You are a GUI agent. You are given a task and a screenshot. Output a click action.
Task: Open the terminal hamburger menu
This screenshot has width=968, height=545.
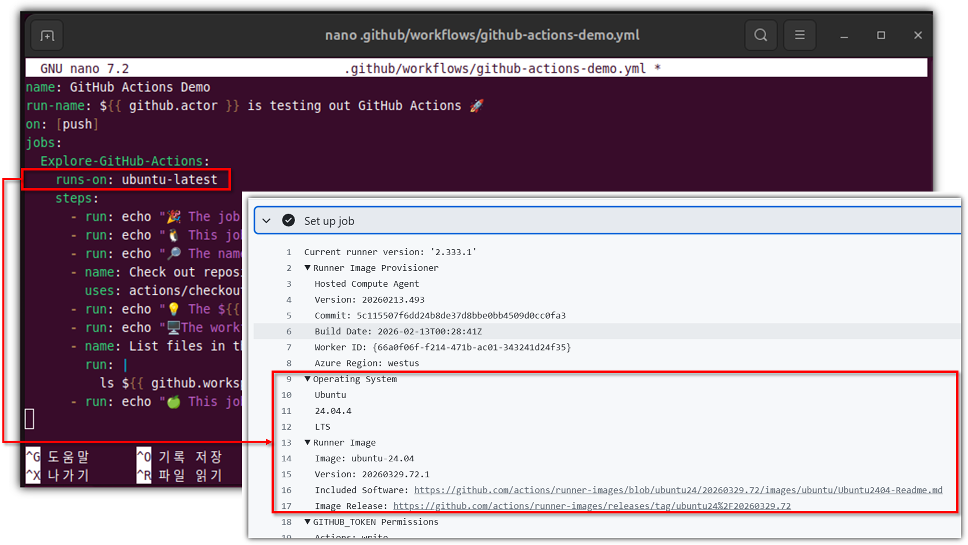pyautogui.click(x=800, y=35)
